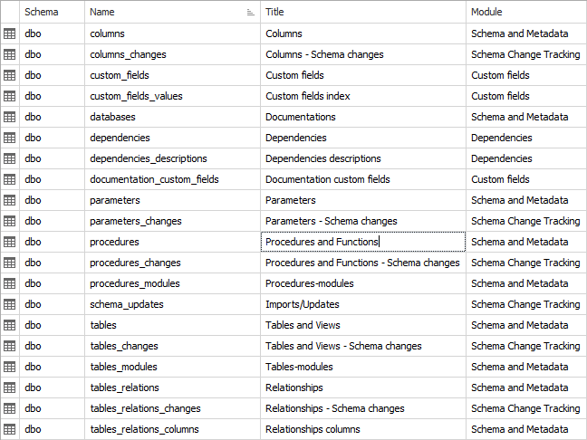The image size is (587, 440).
Task: Click the table icon next to tables_modules
Action: [10, 367]
